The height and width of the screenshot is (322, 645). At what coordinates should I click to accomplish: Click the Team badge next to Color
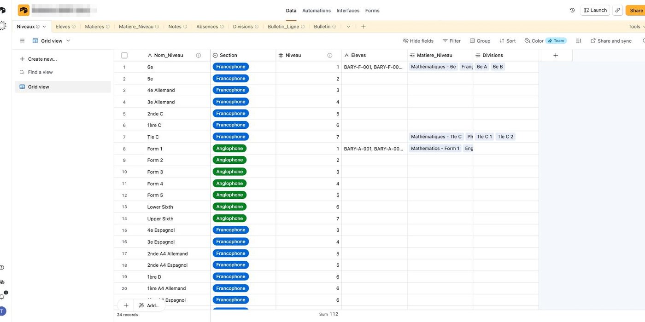click(x=556, y=41)
